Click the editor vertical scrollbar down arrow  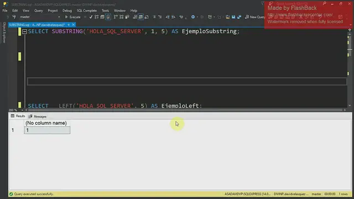(x=350, y=106)
